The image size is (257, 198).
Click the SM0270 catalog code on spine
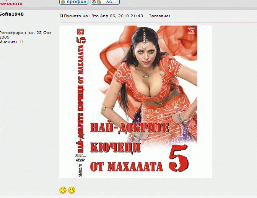(75, 170)
